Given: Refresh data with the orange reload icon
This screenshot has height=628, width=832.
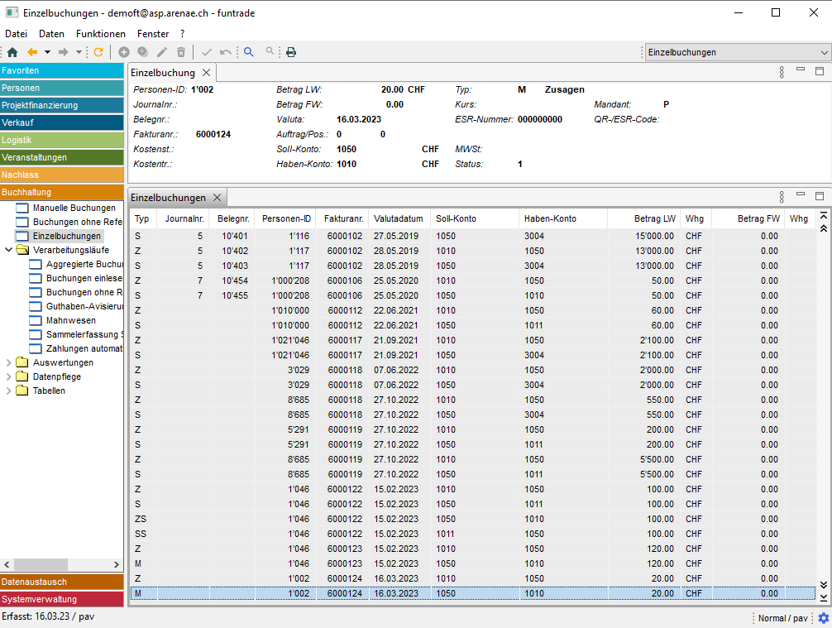Looking at the screenshot, I should (98, 52).
